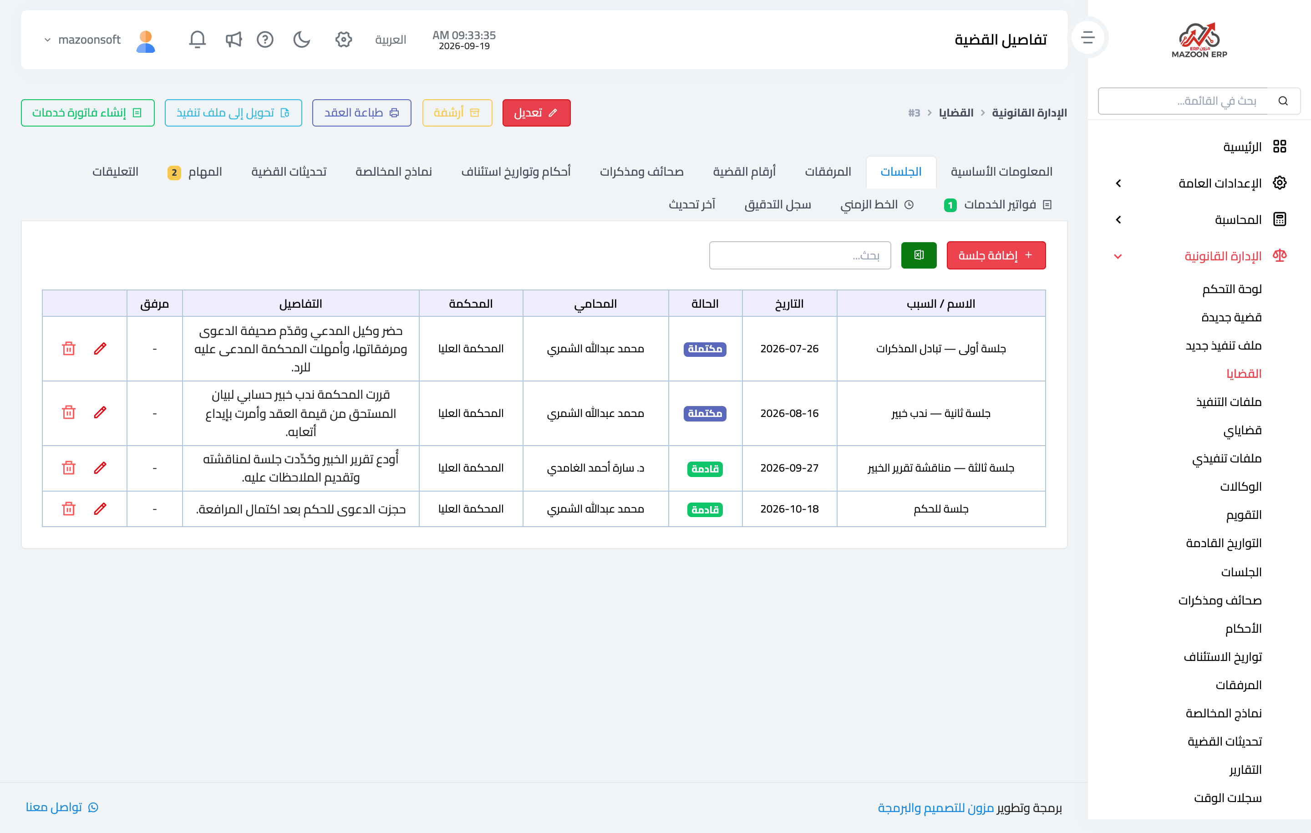Expand المحاسبة chevron
The image size is (1311, 833).
click(1118, 220)
